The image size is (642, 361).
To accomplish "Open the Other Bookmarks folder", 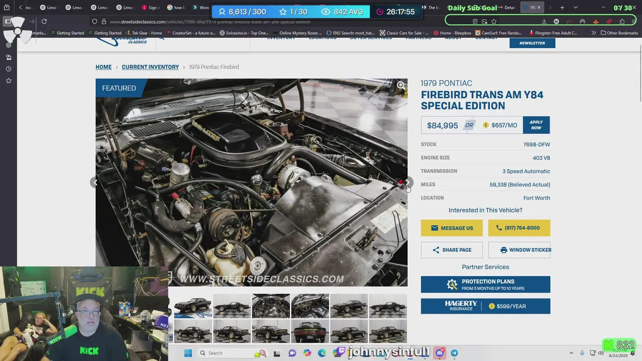I will click(x=619, y=33).
